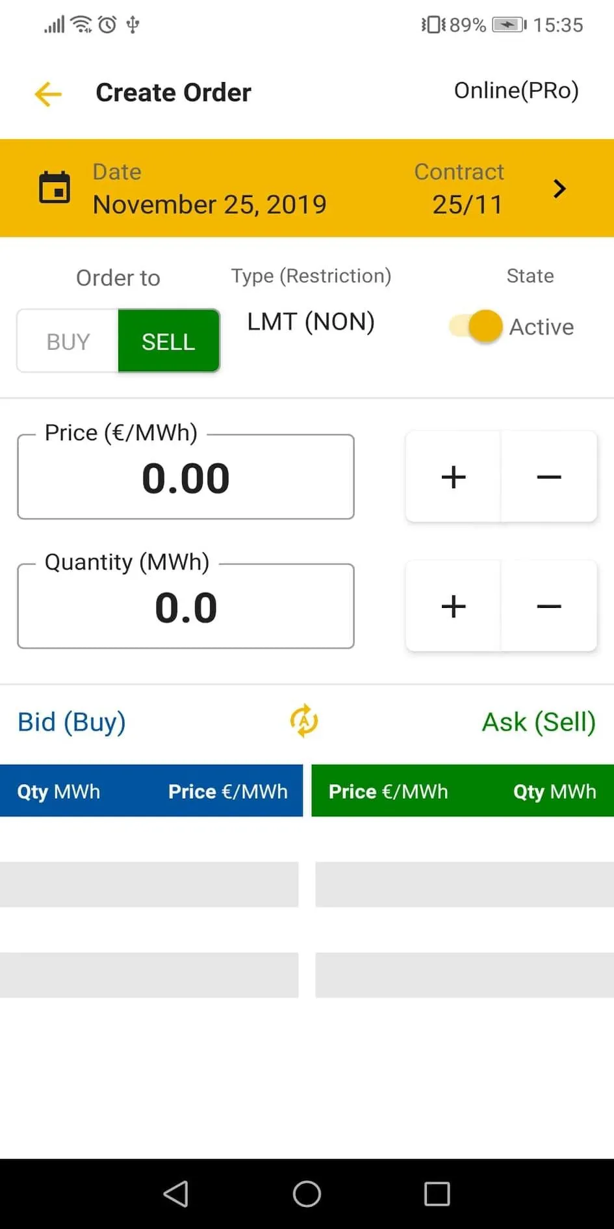Tap the Android back navigation icon

tap(176, 1194)
